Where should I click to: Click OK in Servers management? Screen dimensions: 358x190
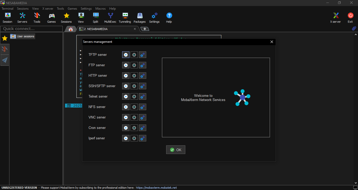coord(176,150)
